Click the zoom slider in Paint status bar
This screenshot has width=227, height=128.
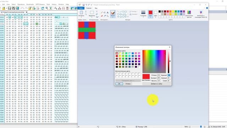pyautogui.click(x=201, y=127)
